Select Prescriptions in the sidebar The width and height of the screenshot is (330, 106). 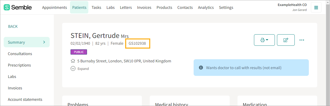point(19,65)
